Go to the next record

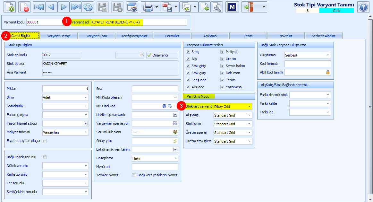click(64, 7)
